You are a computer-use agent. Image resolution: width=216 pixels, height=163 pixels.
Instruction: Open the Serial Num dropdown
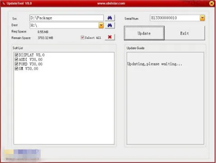(x=202, y=18)
